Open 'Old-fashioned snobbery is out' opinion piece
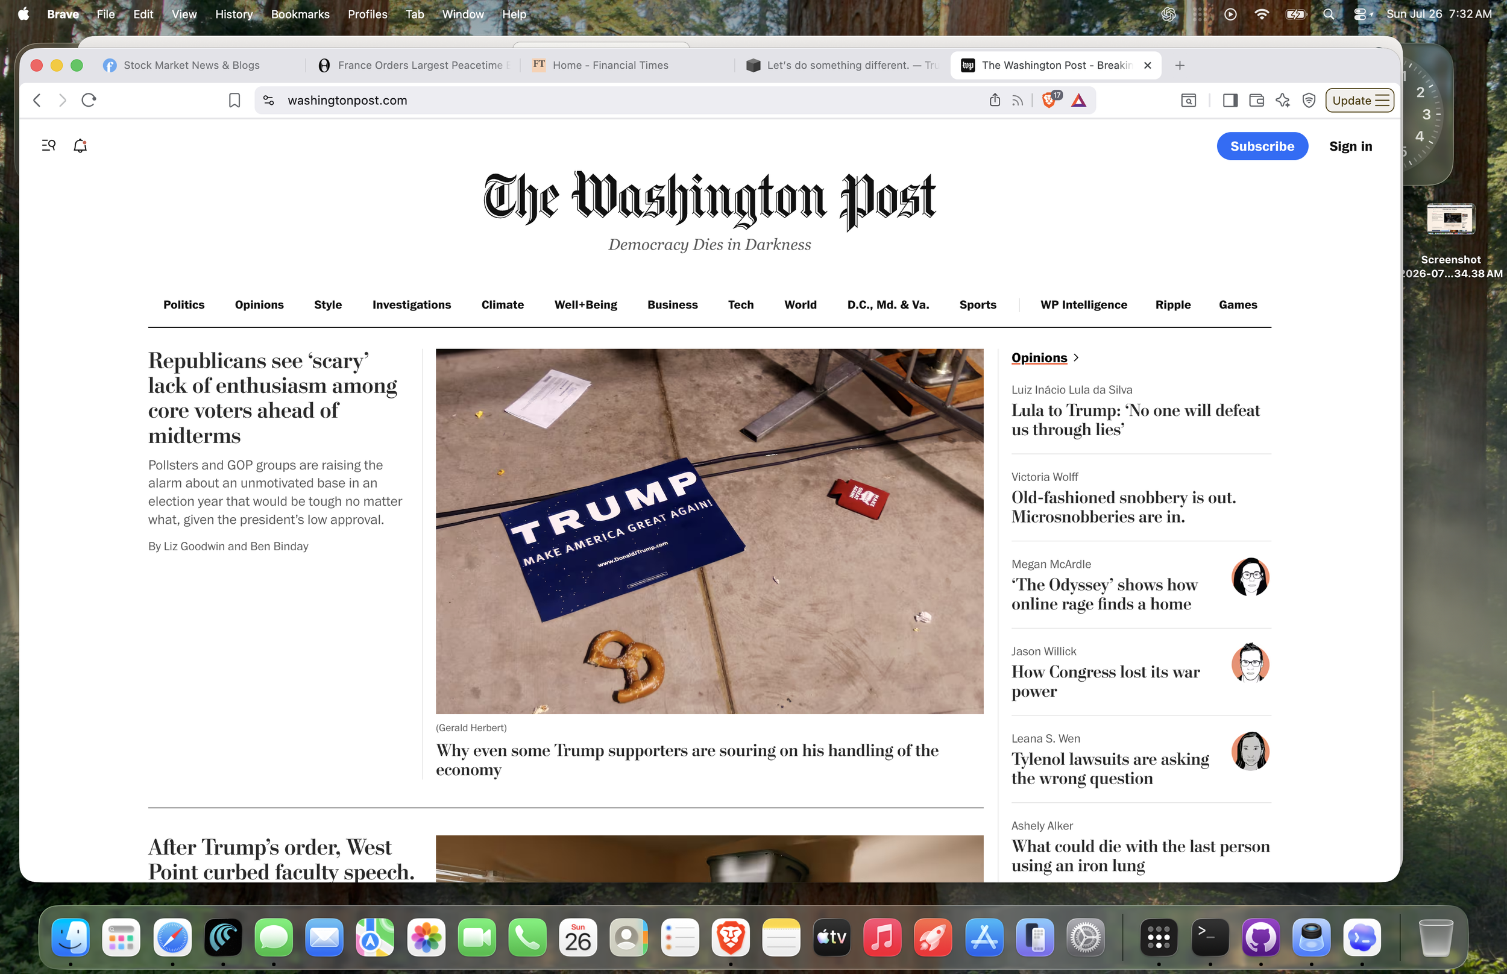The image size is (1507, 974). tap(1123, 507)
